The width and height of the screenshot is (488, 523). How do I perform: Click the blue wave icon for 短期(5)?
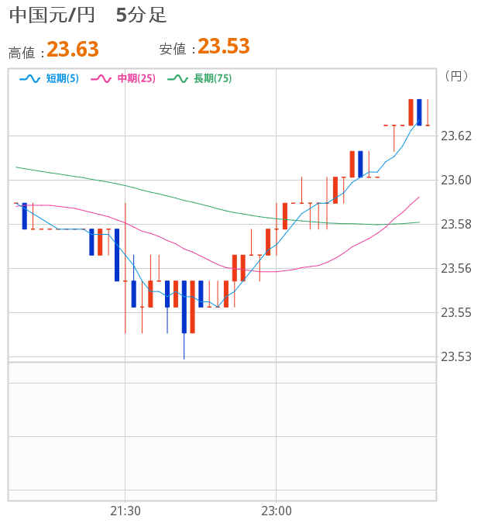click(29, 79)
